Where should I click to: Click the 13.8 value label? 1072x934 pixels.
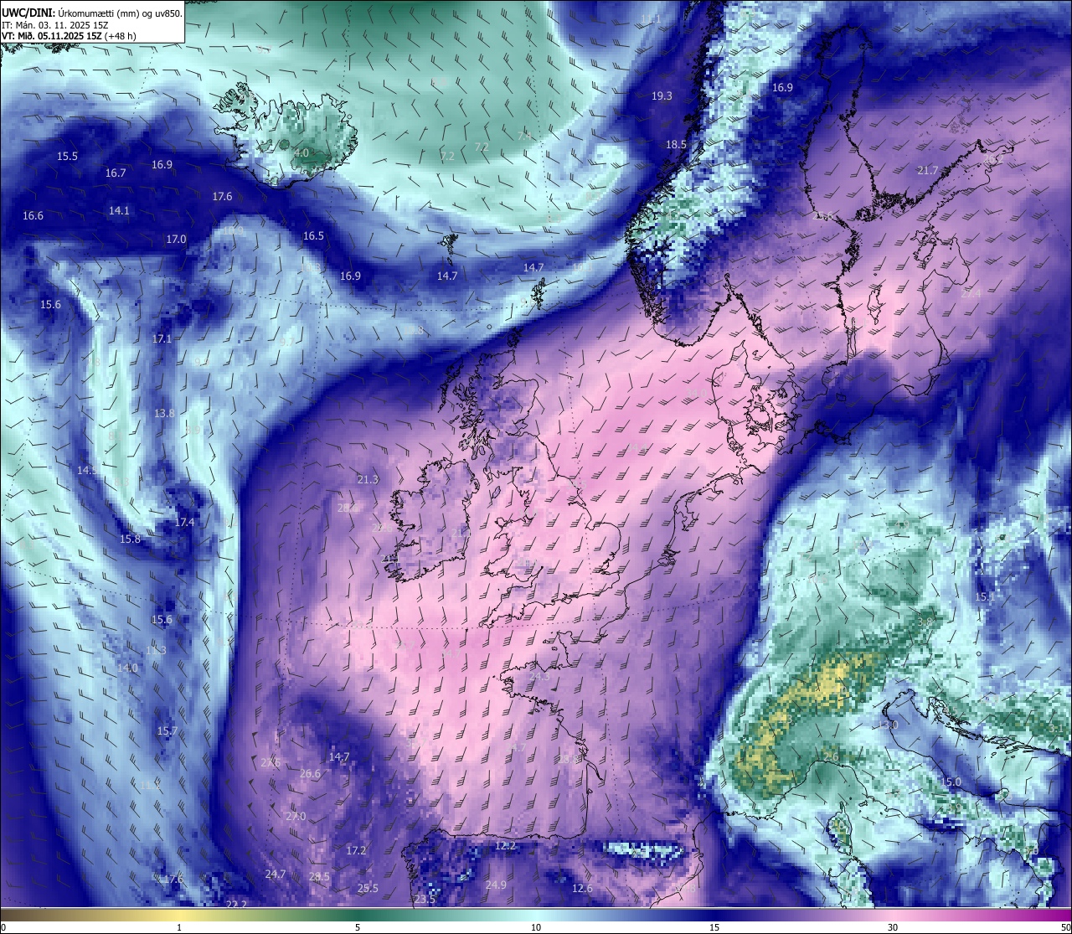click(x=164, y=414)
